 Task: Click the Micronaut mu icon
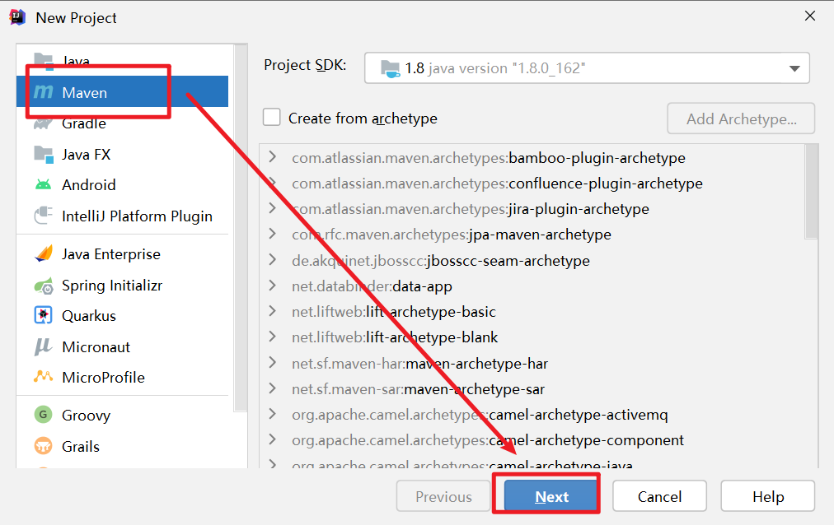click(43, 346)
